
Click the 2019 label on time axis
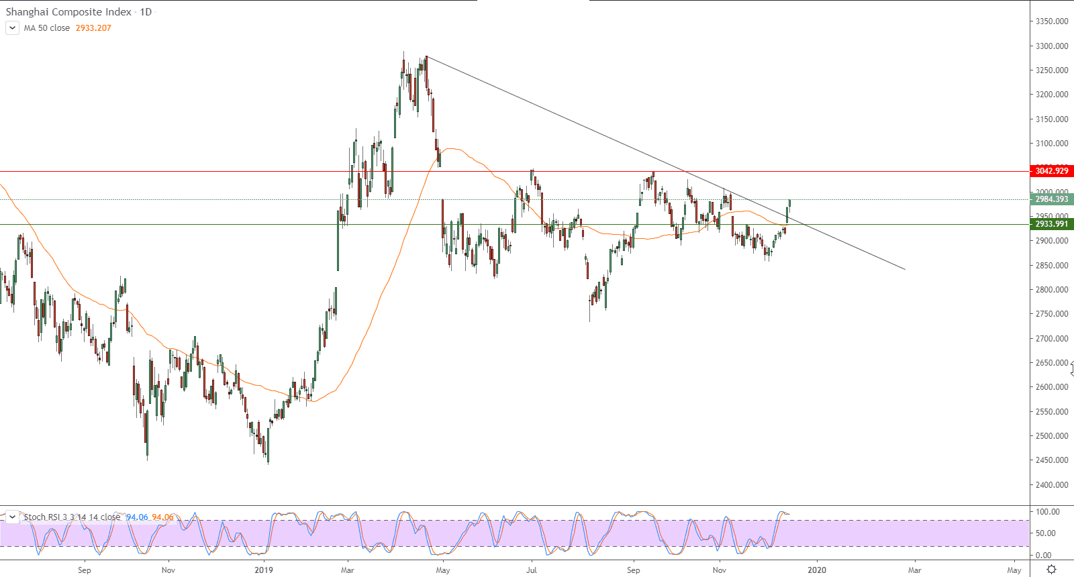(x=264, y=570)
